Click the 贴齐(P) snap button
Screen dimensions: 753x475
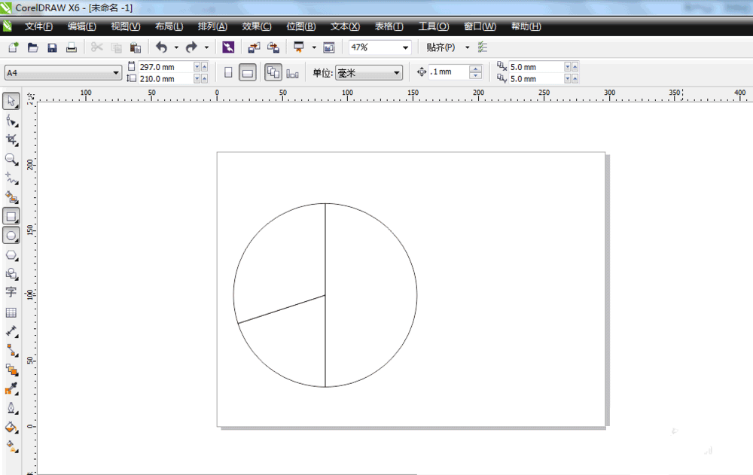tap(441, 47)
